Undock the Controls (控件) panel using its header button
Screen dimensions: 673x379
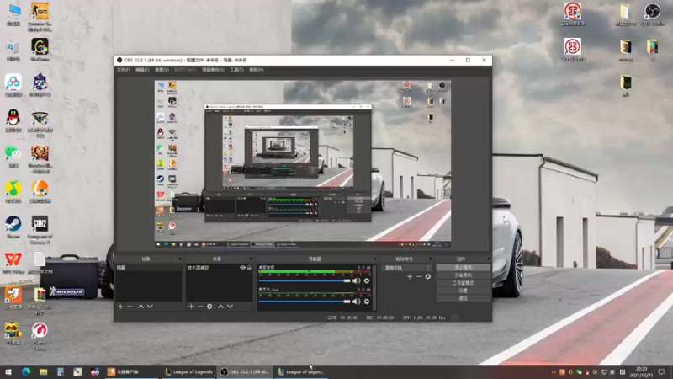(x=489, y=259)
